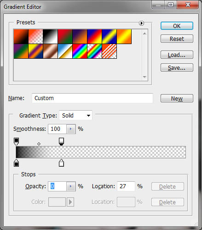Click the opacity midpoint diamond marker
The width and height of the screenshot is (202, 230).
pyautogui.click(x=39, y=144)
